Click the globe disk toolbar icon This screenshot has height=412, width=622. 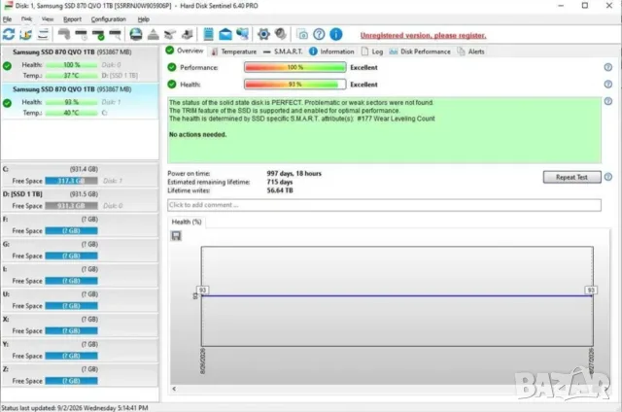136,35
